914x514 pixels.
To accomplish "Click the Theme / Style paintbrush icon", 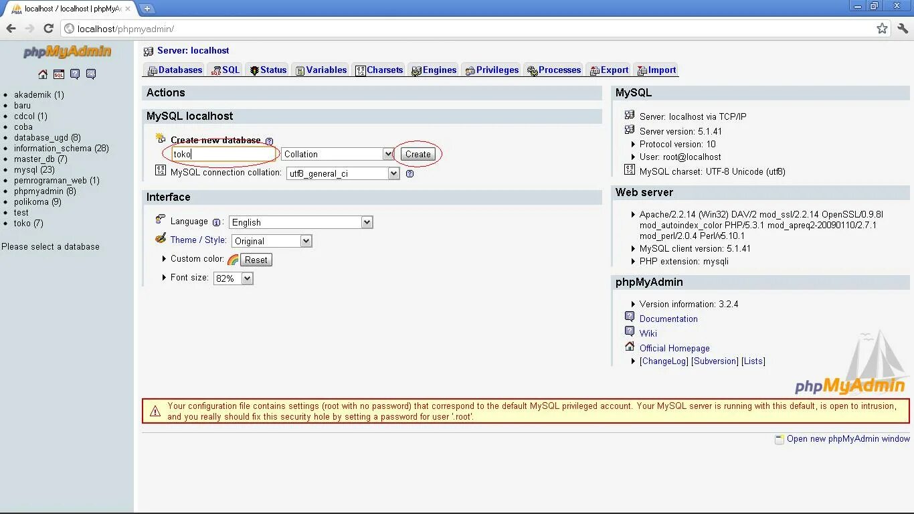I will pos(161,238).
